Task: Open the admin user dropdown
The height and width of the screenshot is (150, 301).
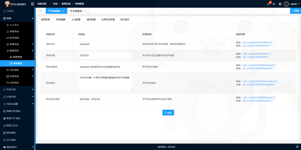Action: tap(295, 4)
